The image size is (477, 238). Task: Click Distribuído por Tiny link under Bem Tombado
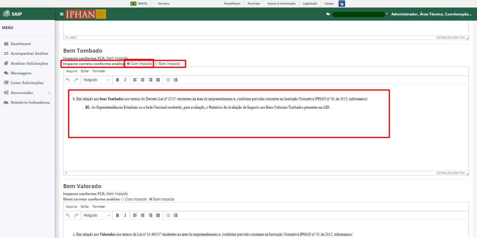tap(450, 173)
